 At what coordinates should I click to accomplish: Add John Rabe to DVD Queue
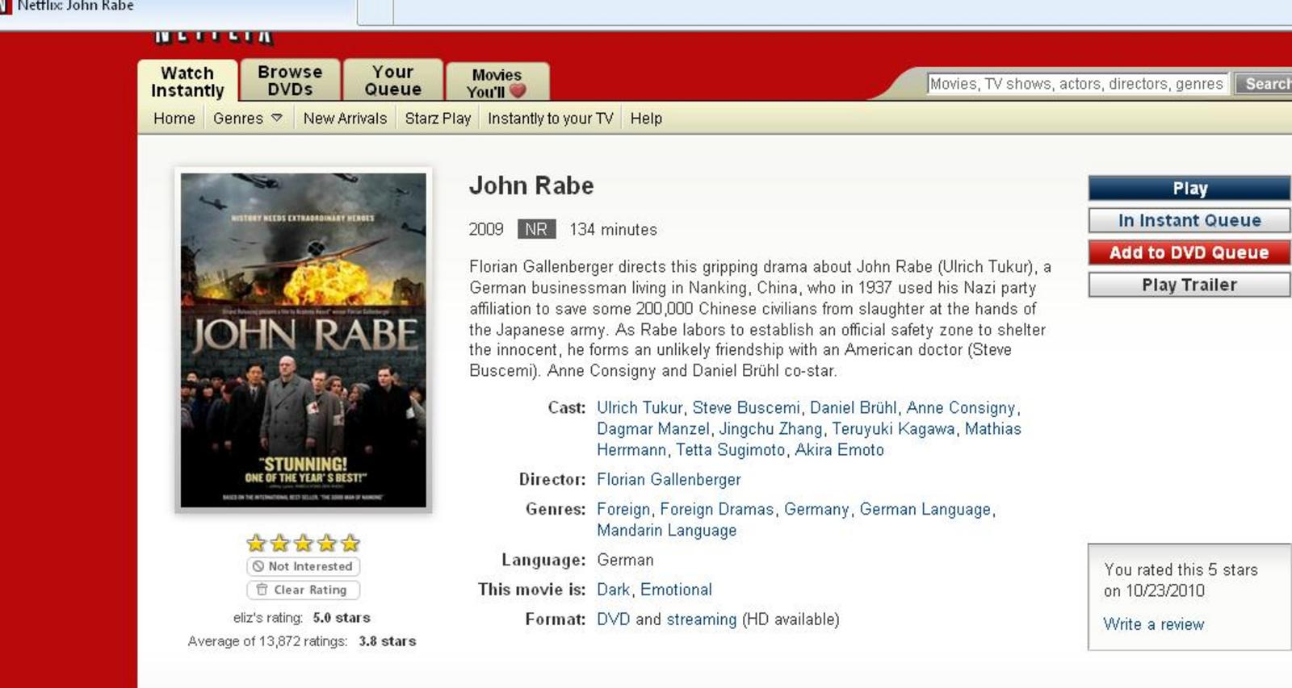(1189, 252)
